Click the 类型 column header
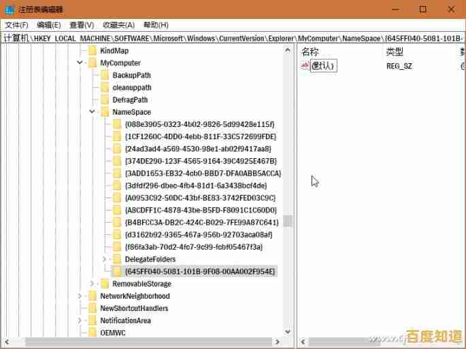466x349 pixels. (x=395, y=52)
